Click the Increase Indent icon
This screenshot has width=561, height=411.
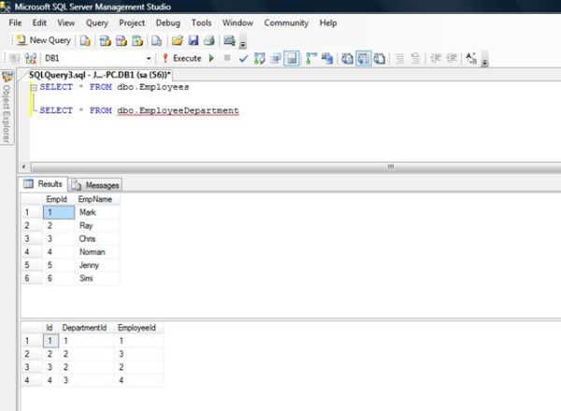[452, 58]
